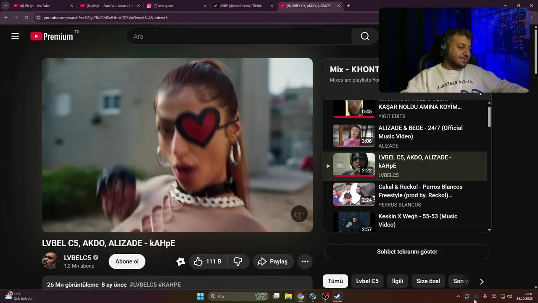This screenshot has width=538, height=303.
Task: Select the 'İlgili' filter chip
Action: 397,281
